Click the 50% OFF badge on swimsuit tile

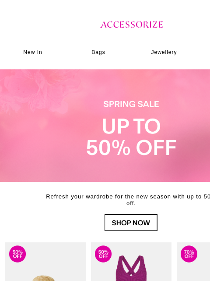[103, 254]
